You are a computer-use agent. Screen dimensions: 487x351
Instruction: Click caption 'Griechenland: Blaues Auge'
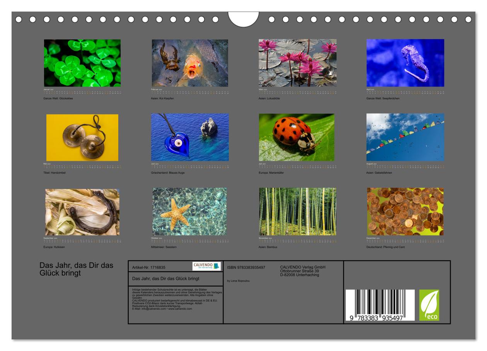click(168, 173)
